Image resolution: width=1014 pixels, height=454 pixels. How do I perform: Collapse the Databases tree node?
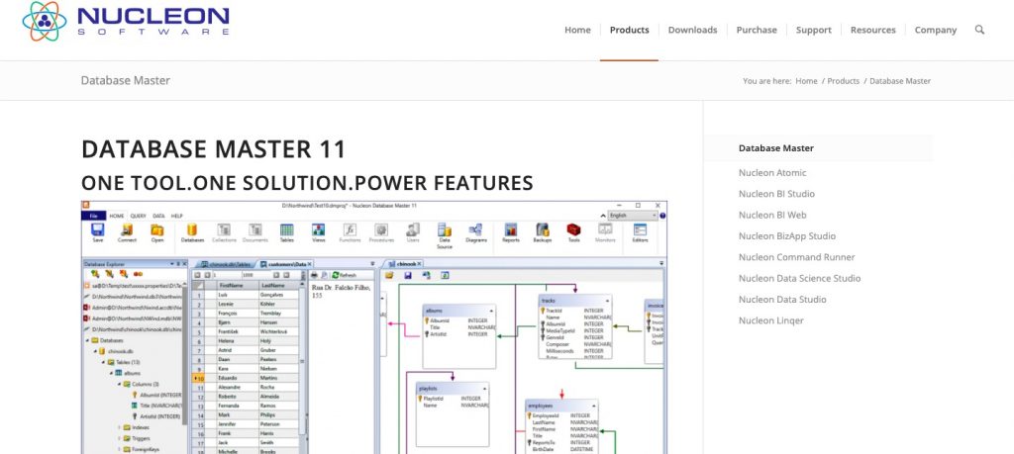pyautogui.click(x=88, y=340)
